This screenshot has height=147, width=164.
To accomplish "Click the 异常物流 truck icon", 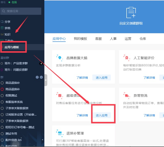I will (x=127, y=96).
